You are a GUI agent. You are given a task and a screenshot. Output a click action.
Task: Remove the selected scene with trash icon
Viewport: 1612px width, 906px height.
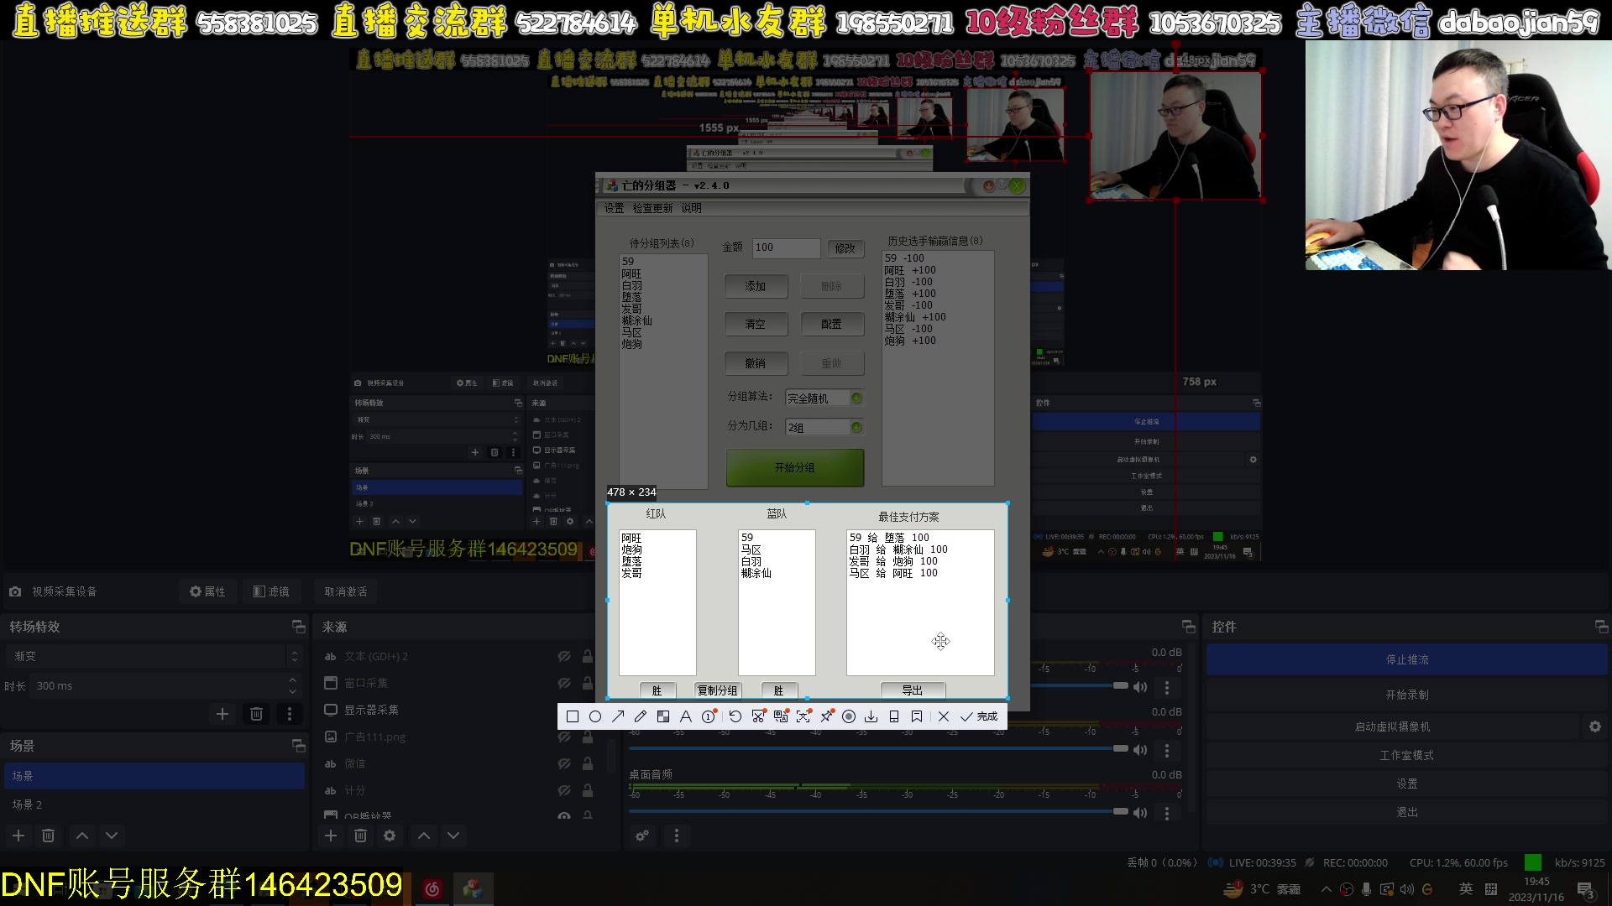click(x=49, y=836)
